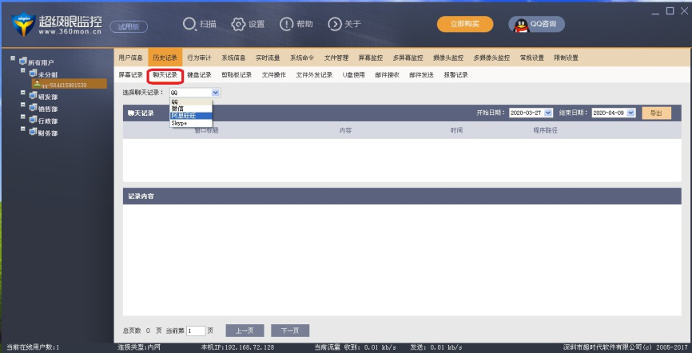692x353 pixels.
Task: Click the 试用版 badge button
Action: click(x=129, y=26)
